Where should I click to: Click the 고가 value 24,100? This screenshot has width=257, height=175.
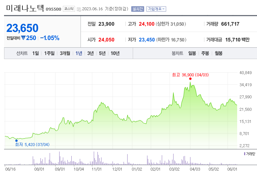click(x=147, y=24)
